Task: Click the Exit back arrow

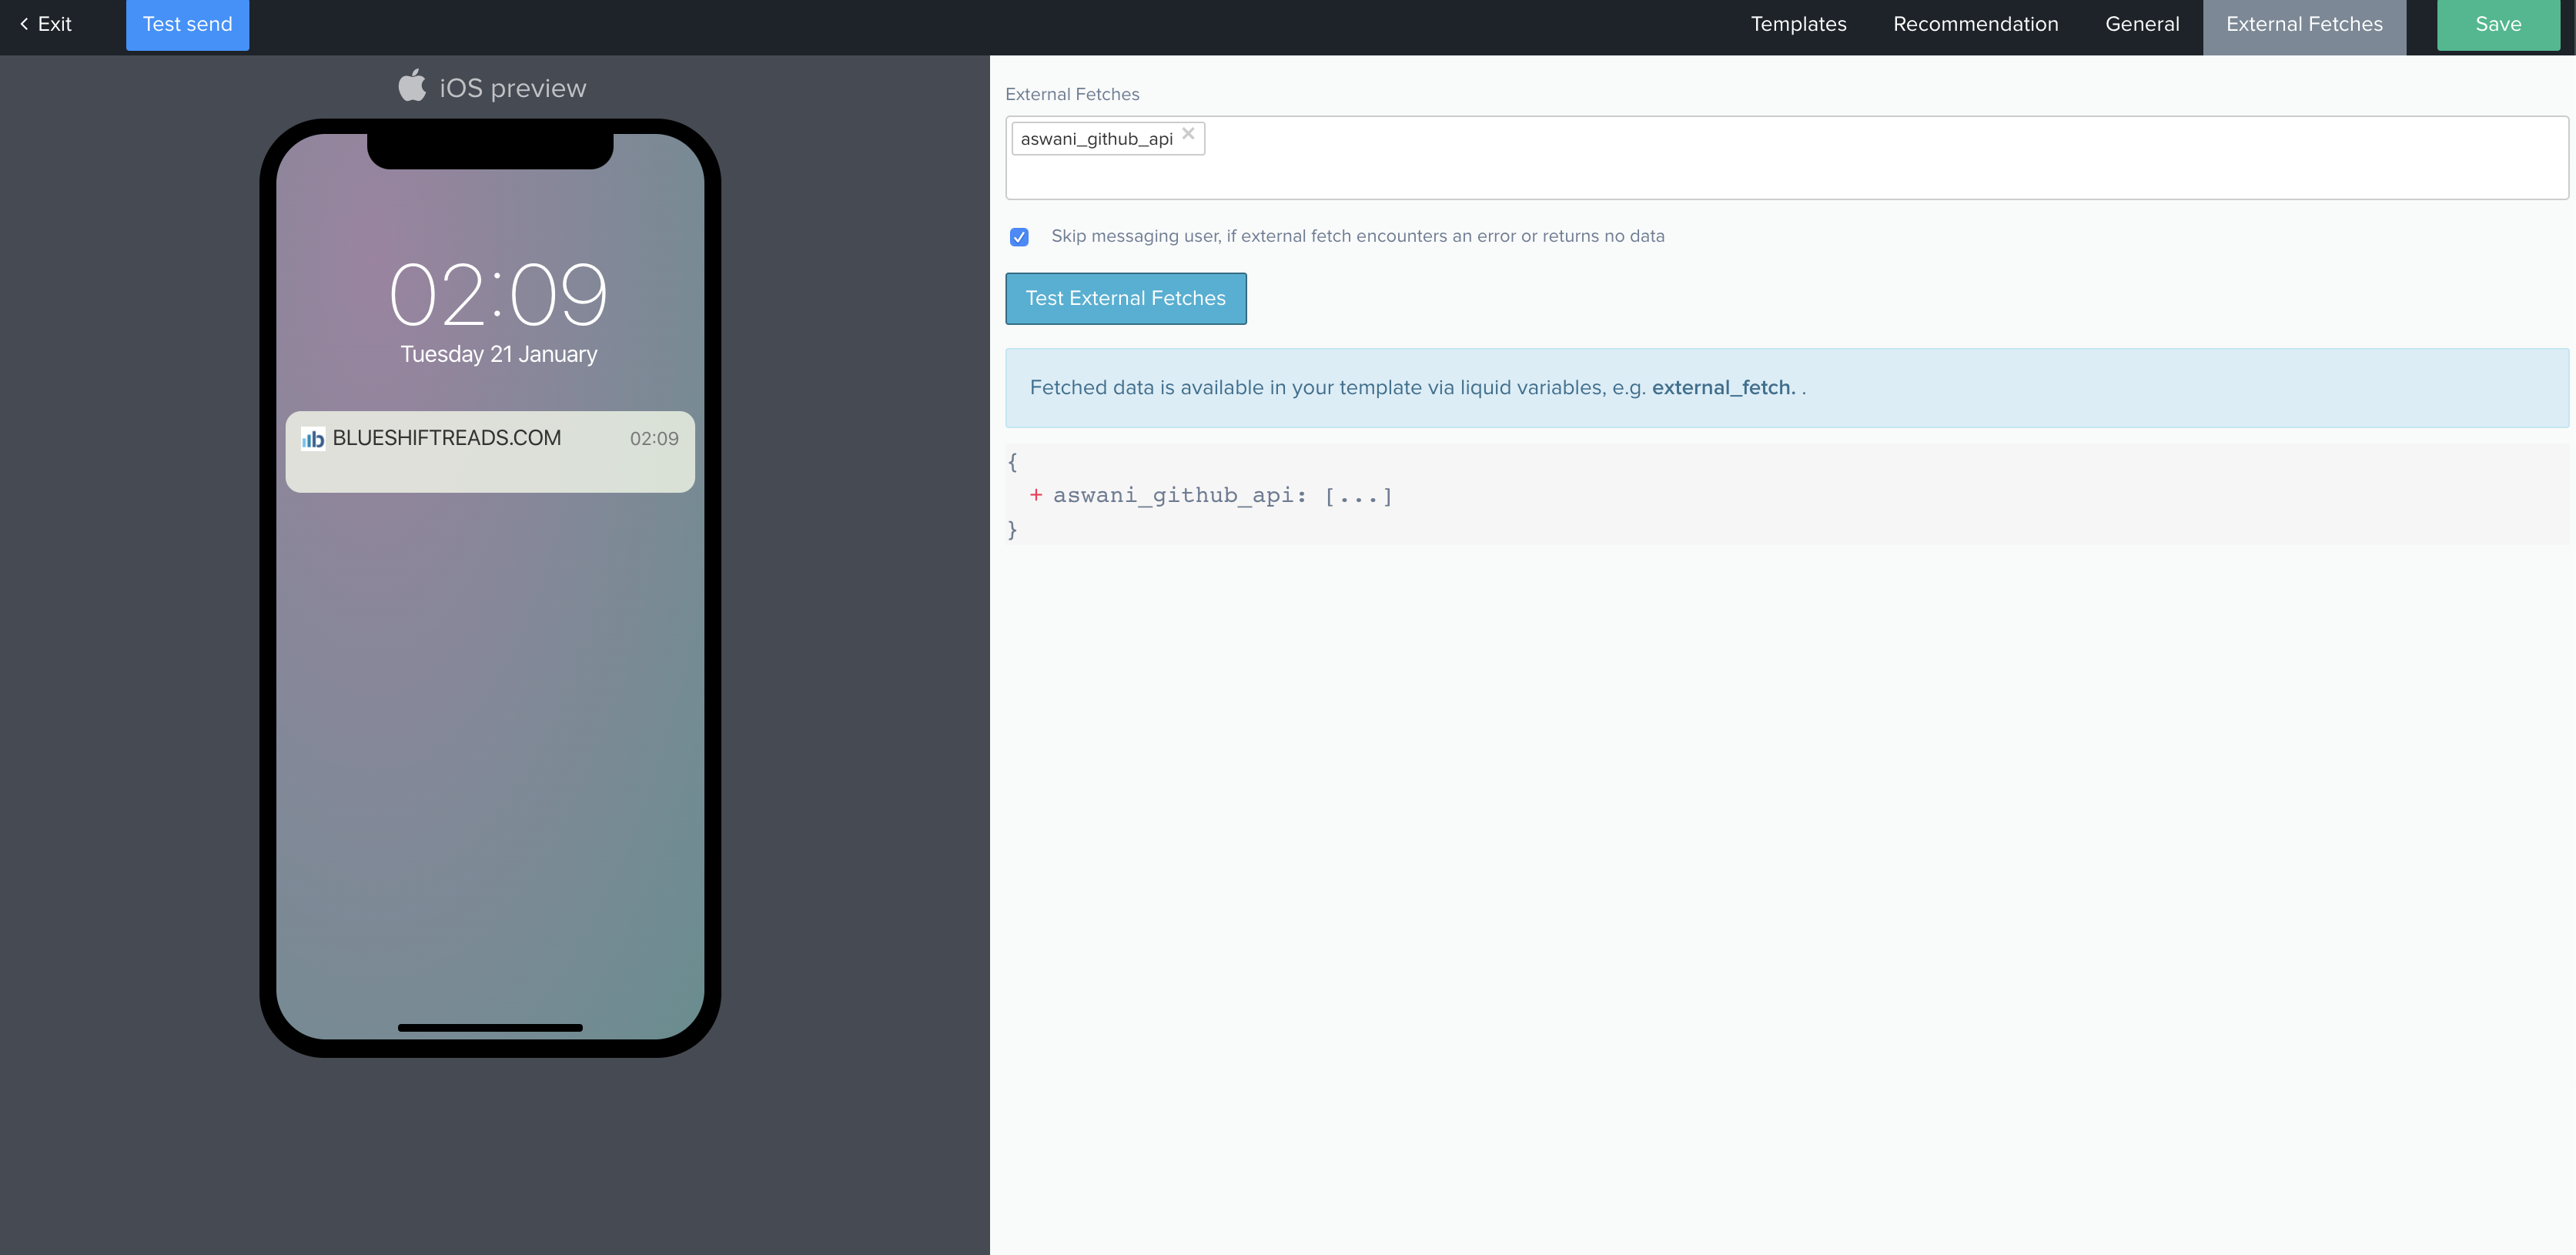Action: point(24,24)
